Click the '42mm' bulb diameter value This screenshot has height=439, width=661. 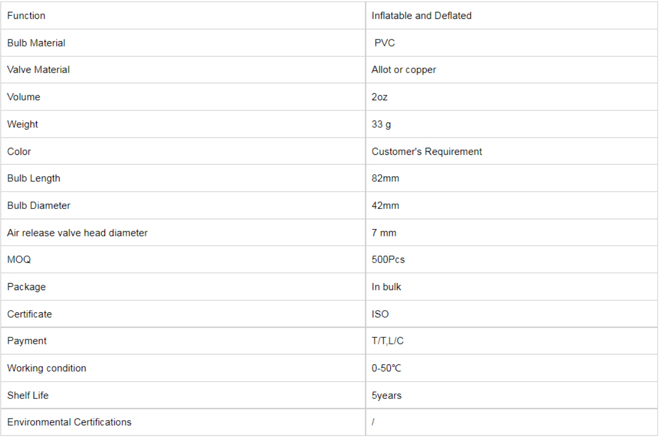click(x=385, y=206)
